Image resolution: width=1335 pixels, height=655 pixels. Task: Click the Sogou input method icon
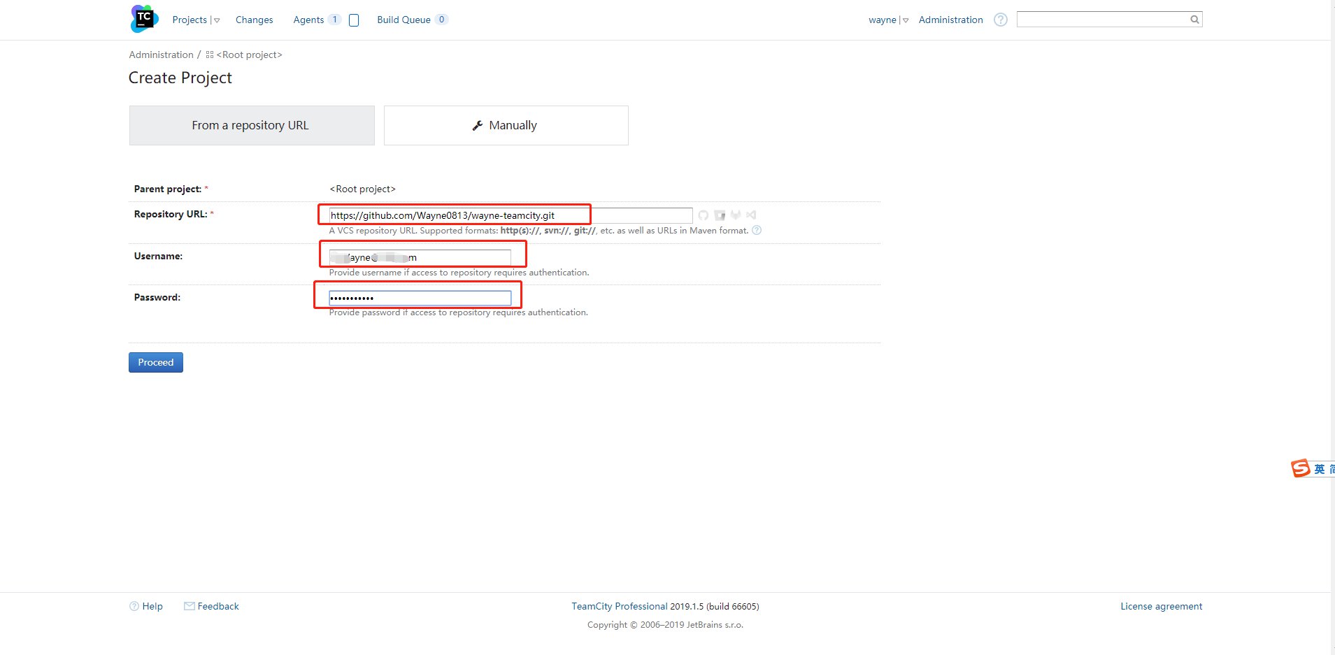(1301, 468)
